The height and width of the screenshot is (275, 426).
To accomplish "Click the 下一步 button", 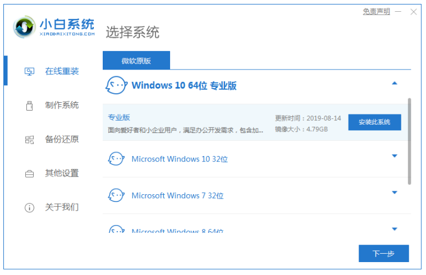I will (383, 254).
